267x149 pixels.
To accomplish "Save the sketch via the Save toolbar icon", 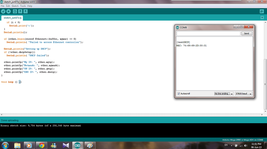I will point(26,11).
